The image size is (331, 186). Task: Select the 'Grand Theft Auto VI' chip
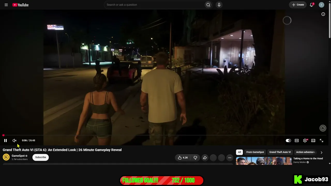click(280, 152)
